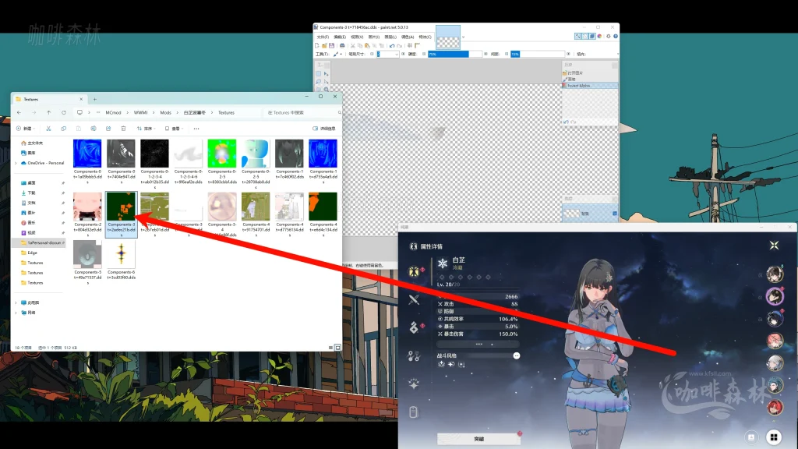Open the Image (图像) menu in paint.net

pos(373,37)
